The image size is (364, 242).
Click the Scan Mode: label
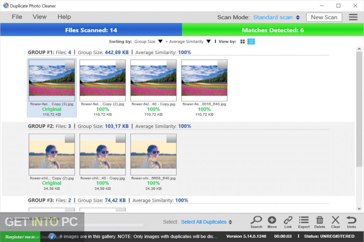[233, 17]
